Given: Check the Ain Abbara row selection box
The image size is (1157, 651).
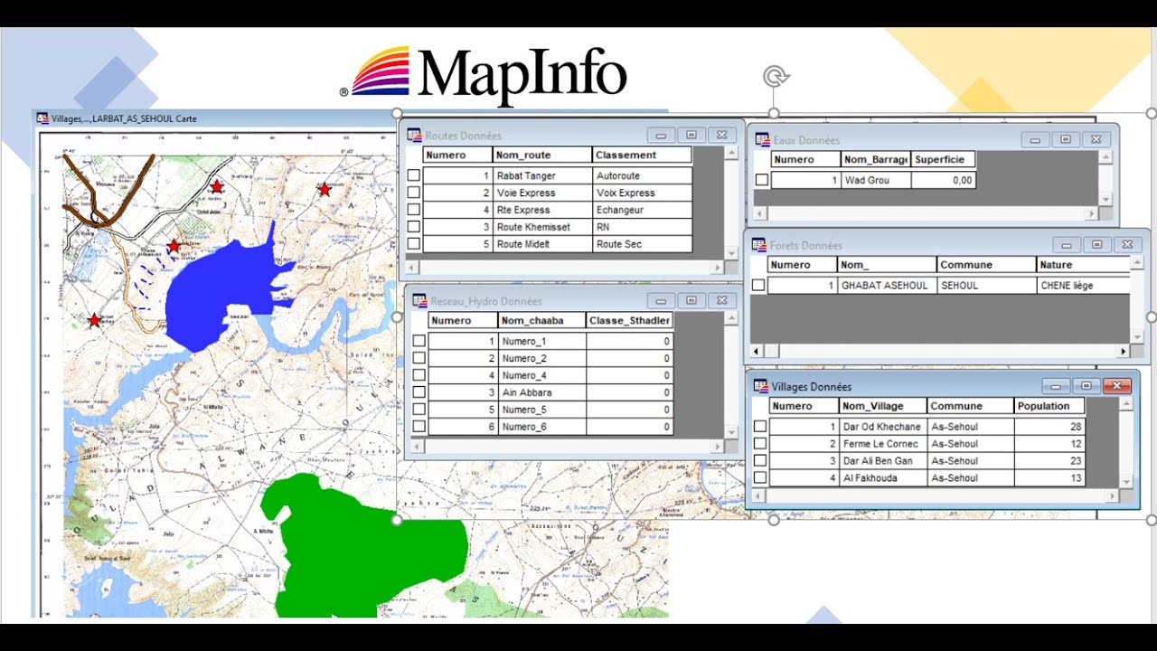Looking at the screenshot, I should pos(419,392).
